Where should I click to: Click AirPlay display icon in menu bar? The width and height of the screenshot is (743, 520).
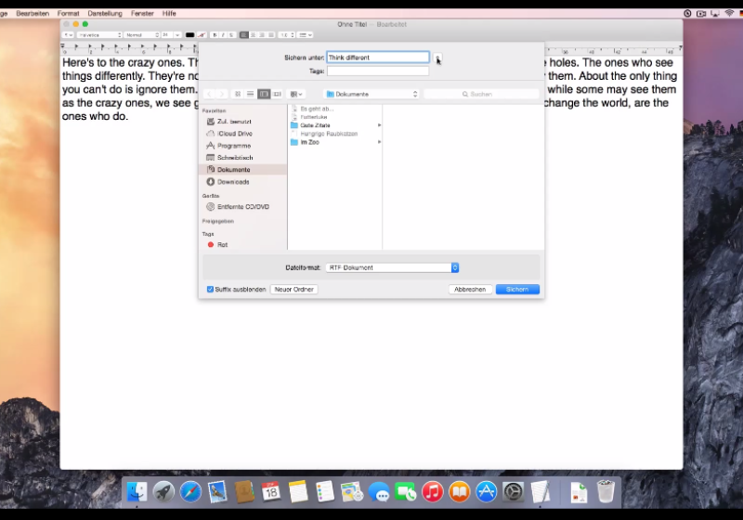point(715,13)
